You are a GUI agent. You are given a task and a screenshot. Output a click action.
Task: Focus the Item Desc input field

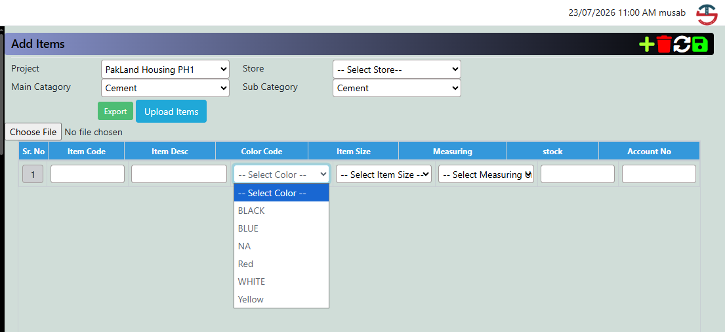pos(179,174)
